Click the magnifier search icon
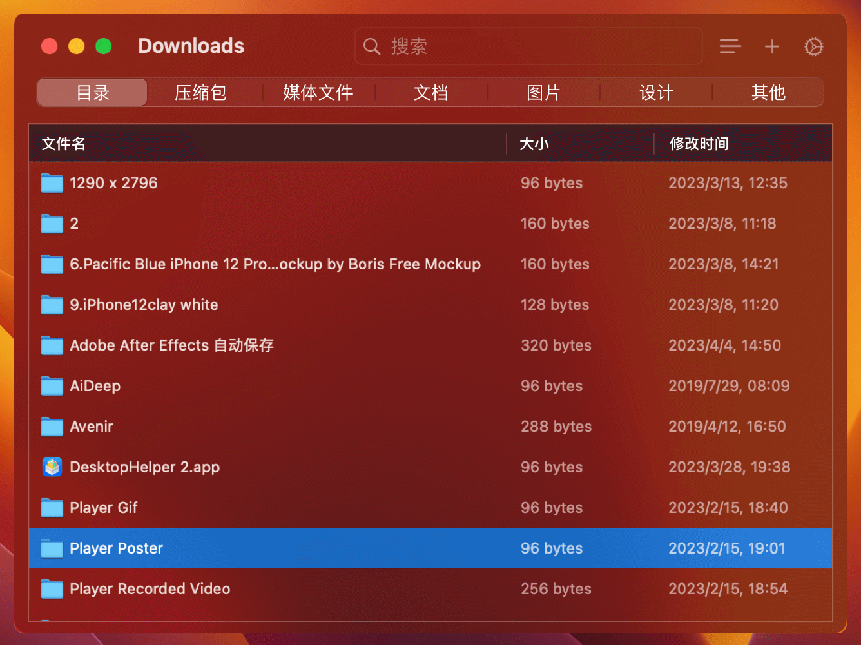The height and width of the screenshot is (645, 861). [372, 46]
